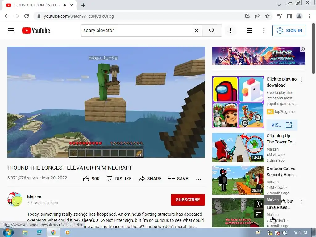Toggle the browser side panel
The image size is (316, 237).
click(x=289, y=16)
